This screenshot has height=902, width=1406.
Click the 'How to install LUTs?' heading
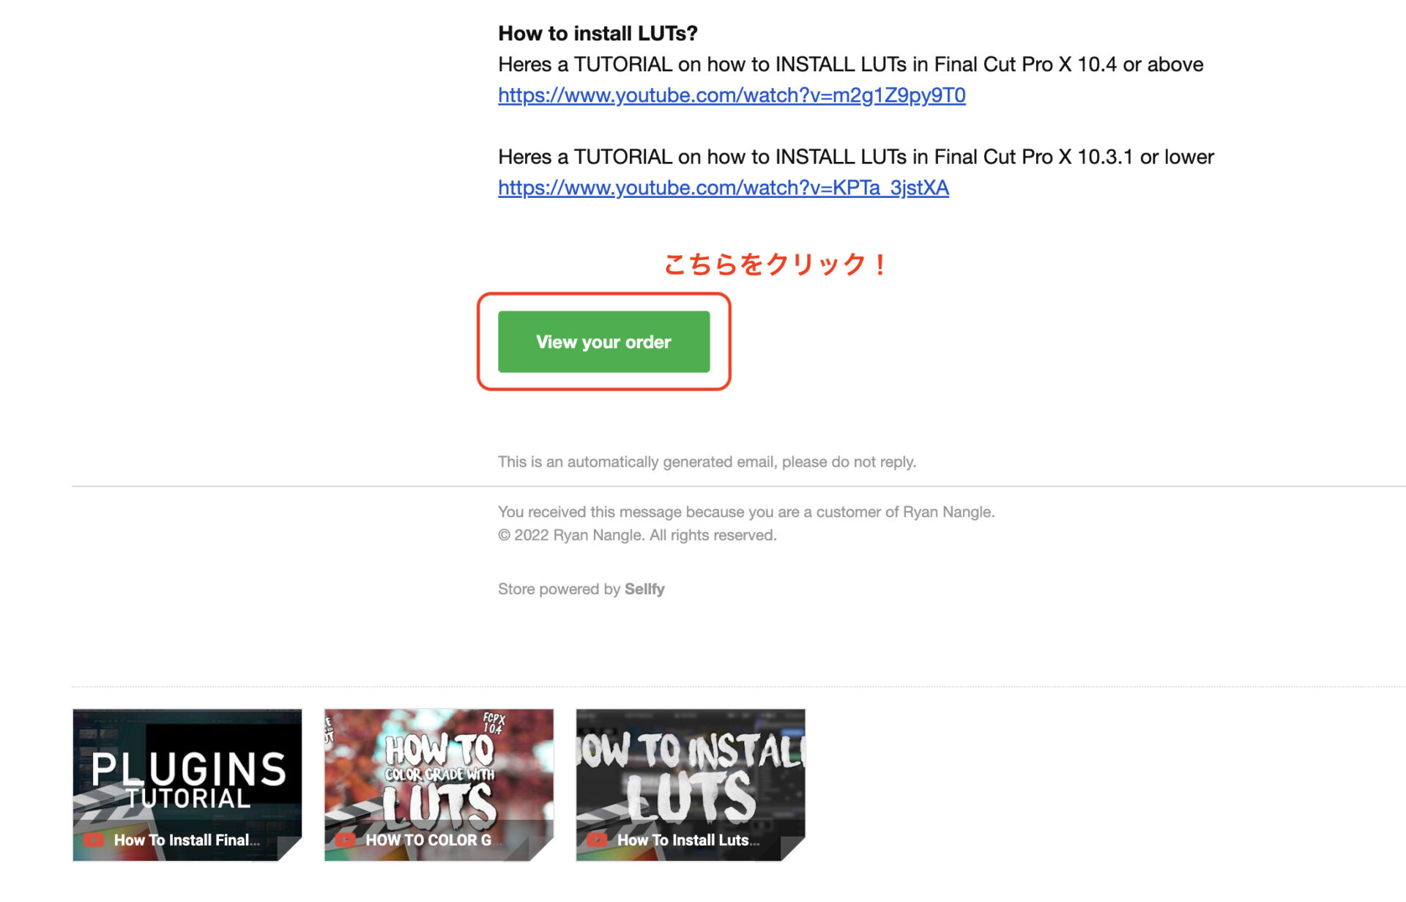pyautogui.click(x=598, y=33)
